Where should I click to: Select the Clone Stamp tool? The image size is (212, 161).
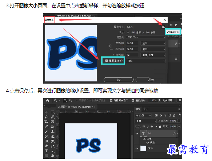click(52, 131)
